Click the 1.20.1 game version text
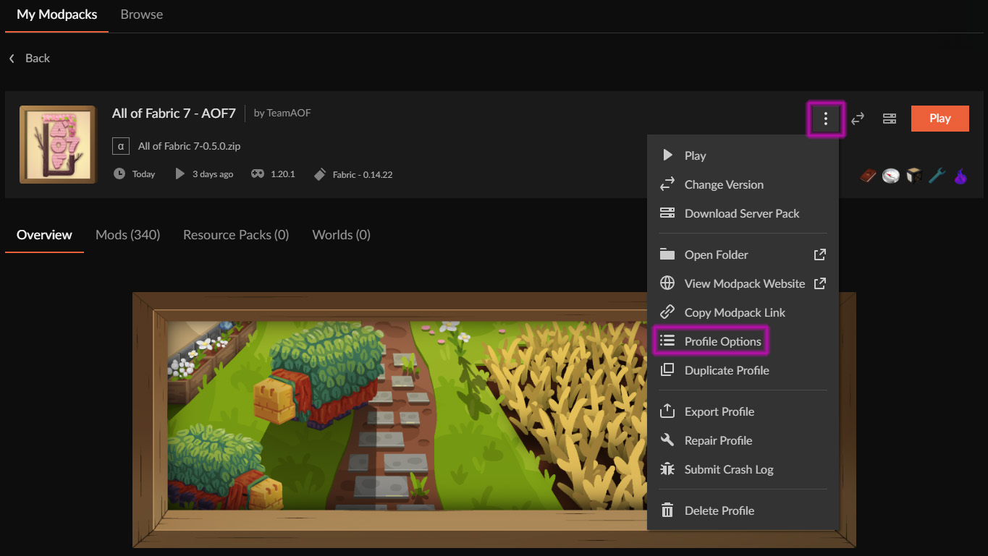Image resolution: width=988 pixels, height=556 pixels. click(282, 174)
